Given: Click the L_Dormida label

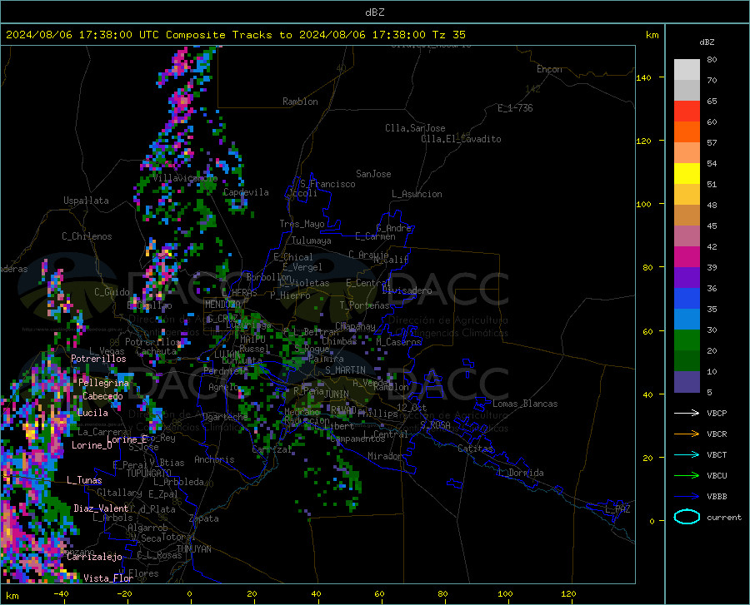Looking at the screenshot, I should point(520,473).
